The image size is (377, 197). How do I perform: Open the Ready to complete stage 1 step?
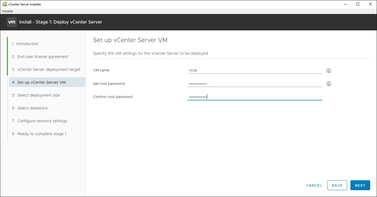coord(42,134)
